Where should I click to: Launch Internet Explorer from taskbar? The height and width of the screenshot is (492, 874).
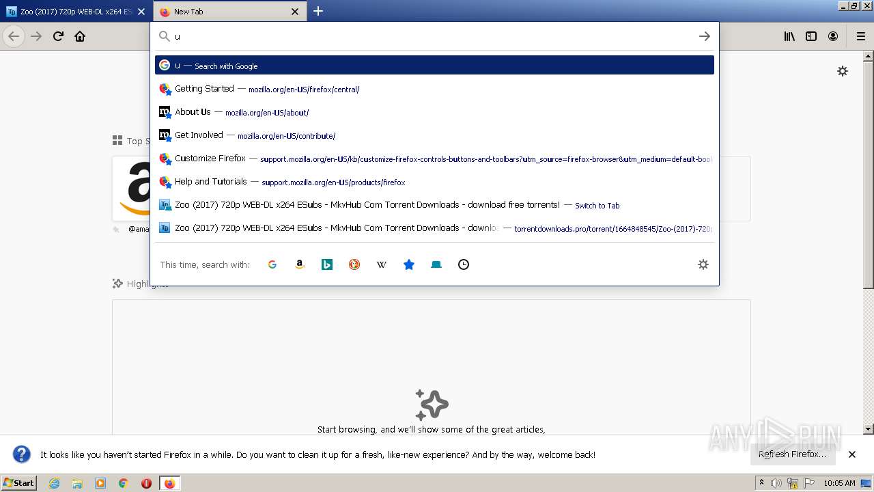(x=54, y=483)
